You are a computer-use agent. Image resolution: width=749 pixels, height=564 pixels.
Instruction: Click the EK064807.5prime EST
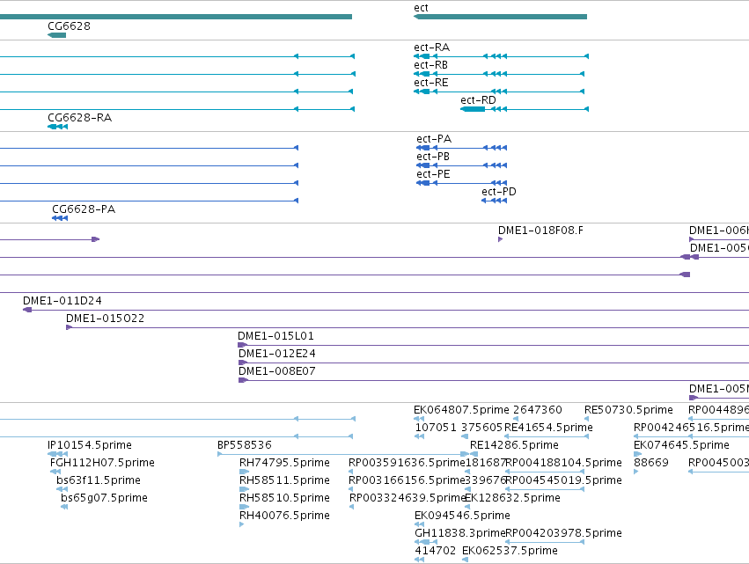click(x=419, y=420)
